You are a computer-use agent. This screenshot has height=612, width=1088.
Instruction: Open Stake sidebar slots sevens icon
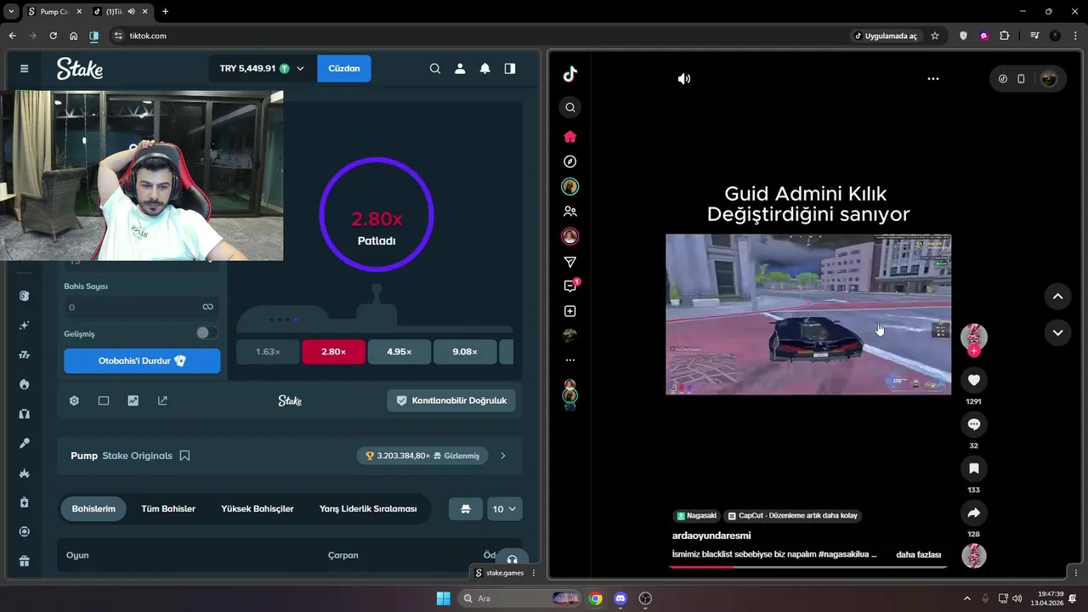click(x=25, y=354)
